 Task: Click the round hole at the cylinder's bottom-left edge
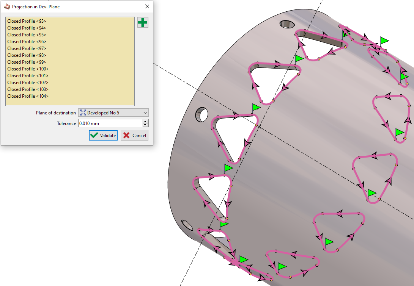pyautogui.click(x=187, y=224)
